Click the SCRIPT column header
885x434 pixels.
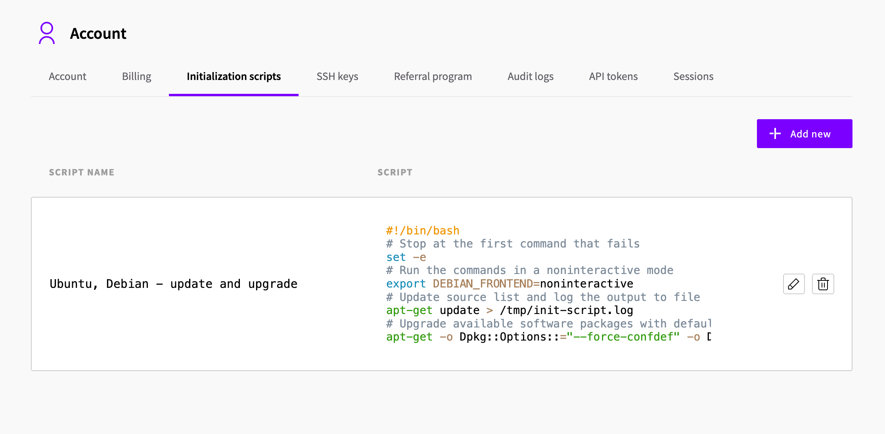[395, 172]
